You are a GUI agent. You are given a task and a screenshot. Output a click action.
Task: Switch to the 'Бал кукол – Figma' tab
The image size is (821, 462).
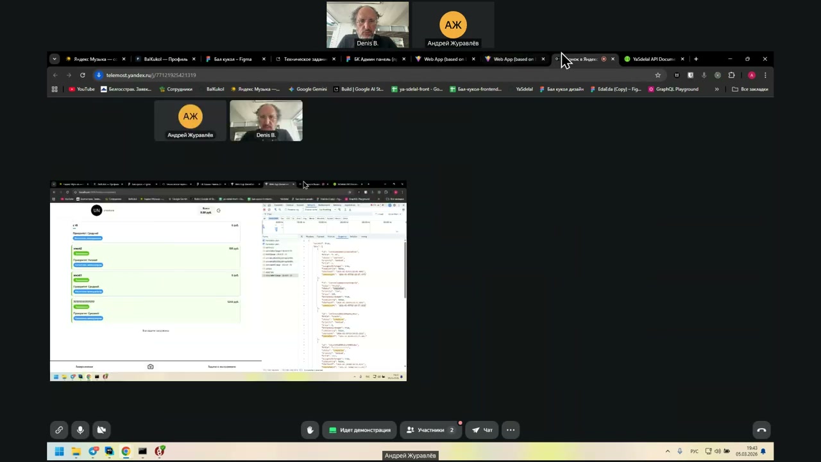[x=232, y=59]
